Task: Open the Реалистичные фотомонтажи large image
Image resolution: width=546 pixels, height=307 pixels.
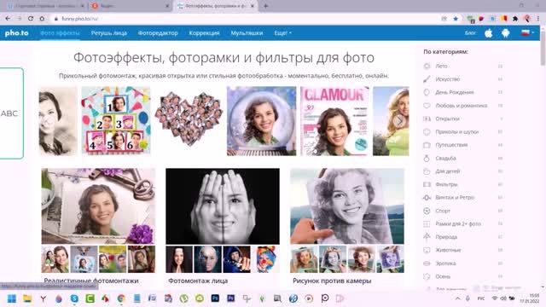Action: coord(98,206)
